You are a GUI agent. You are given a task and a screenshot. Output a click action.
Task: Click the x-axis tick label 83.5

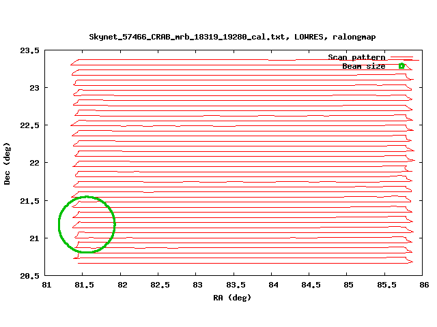coord(236,285)
